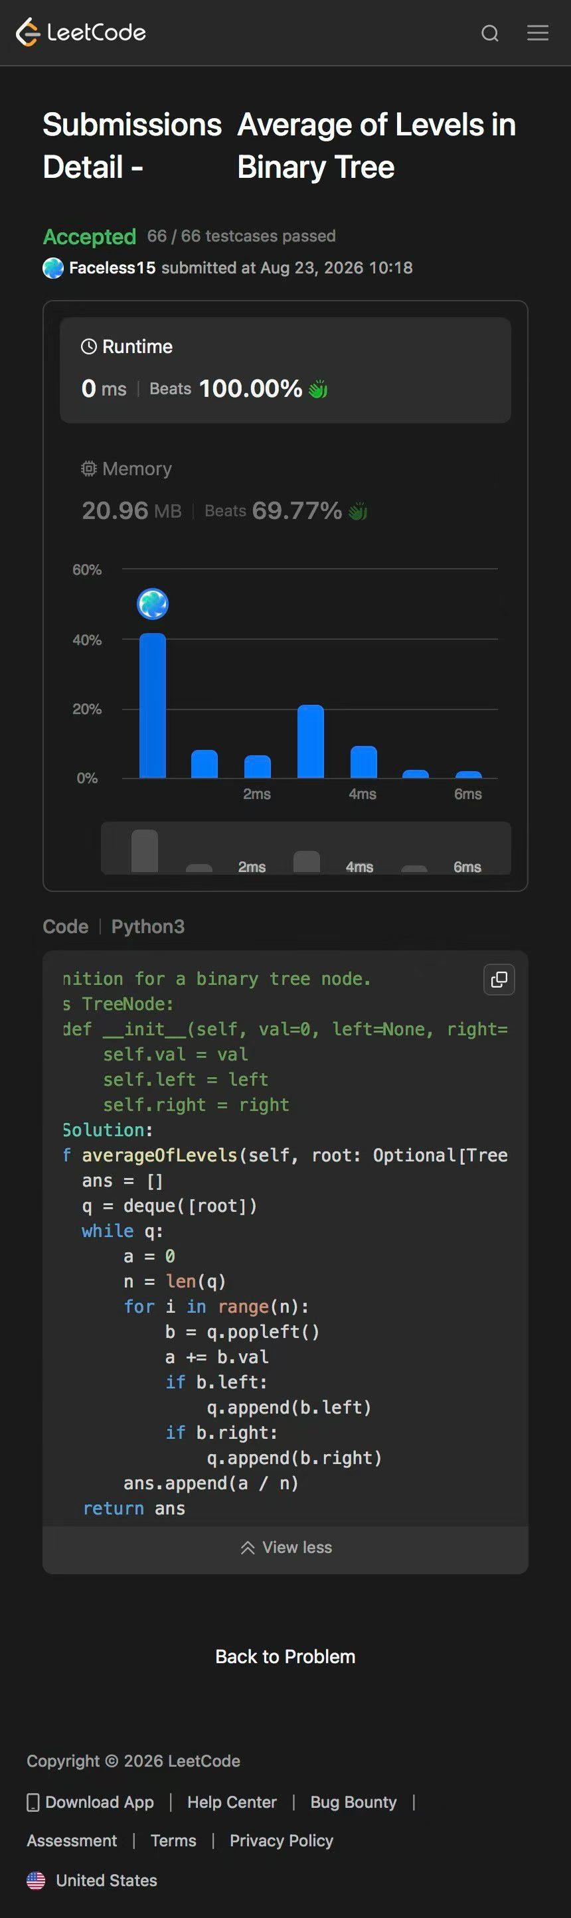
Task: Open the Average of Levels in Binary Tree problem
Action: click(x=376, y=146)
